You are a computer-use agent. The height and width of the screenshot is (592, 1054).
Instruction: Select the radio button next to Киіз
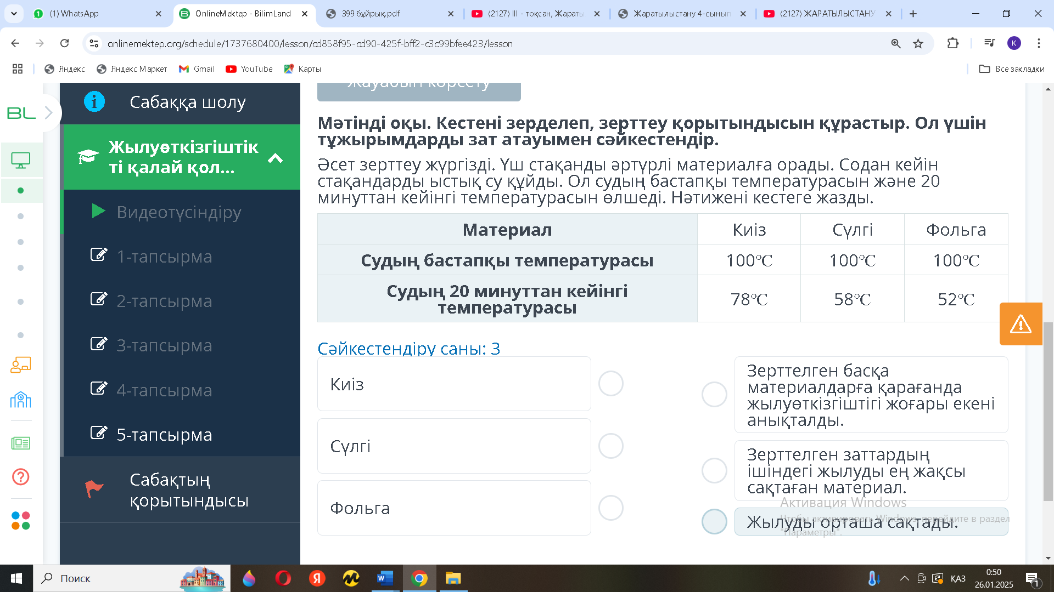point(610,384)
